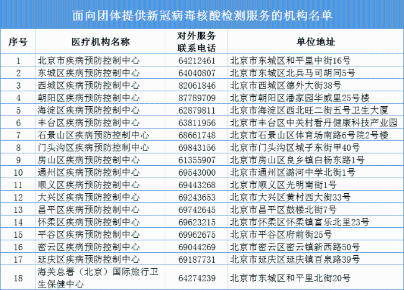Select address 北京市门头沟区城子东街甲40号

click(x=295, y=147)
